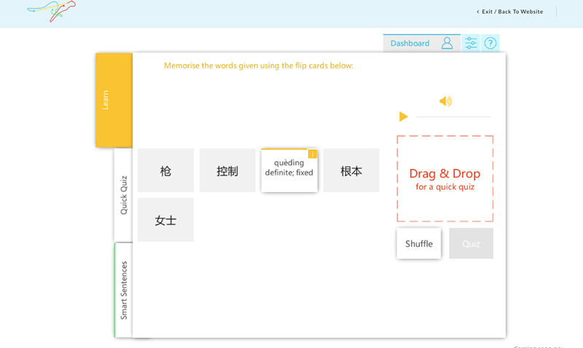583x348 pixels.
Task: Click the info icon on the quèdìng card
Action: (x=313, y=154)
